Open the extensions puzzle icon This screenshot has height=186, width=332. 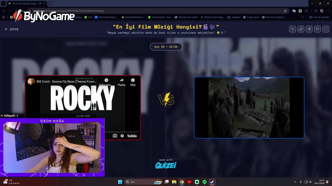point(306,11)
